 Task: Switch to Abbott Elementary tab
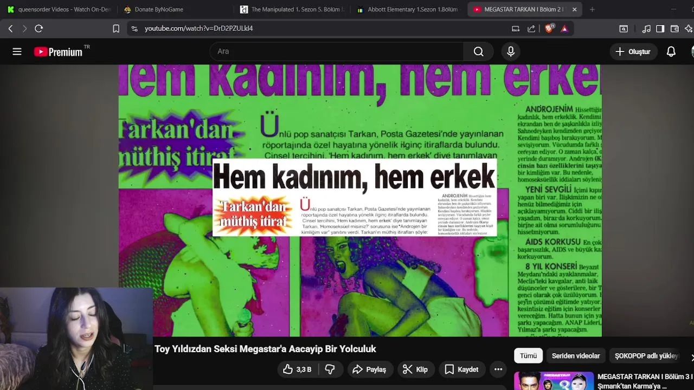coord(408,9)
